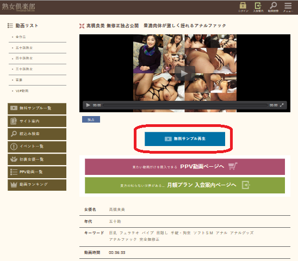The width and height of the screenshot is (298, 261).
Task: Open 絞込み検索 with the magnifier icon
Action: 37,133
